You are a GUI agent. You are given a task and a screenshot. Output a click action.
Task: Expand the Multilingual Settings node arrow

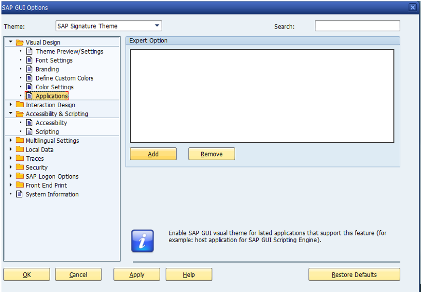[x=11, y=140]
